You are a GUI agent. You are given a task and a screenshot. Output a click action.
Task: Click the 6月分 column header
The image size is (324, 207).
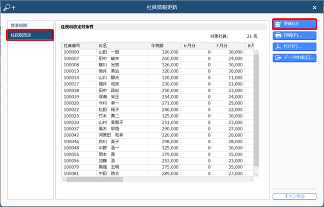click(x=197, y=45)
